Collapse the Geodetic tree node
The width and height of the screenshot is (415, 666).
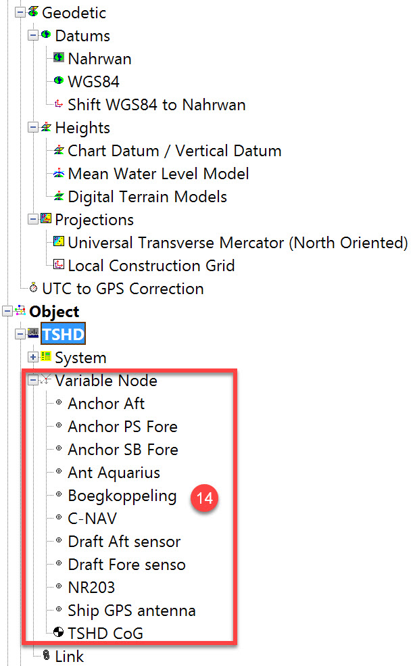click(20, 12)
